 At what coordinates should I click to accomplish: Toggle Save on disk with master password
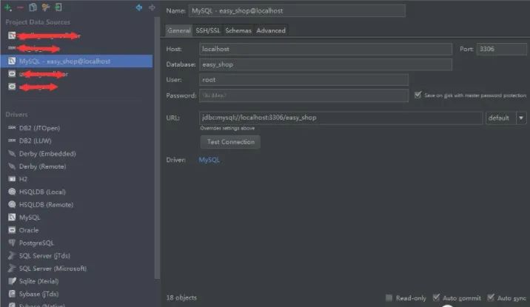418,95
